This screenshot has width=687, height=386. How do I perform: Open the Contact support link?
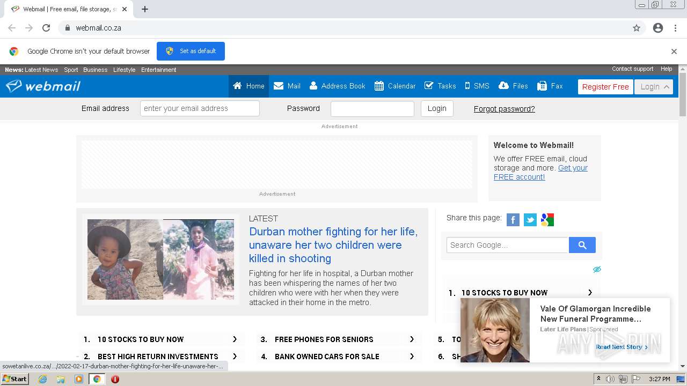[632, 69]
